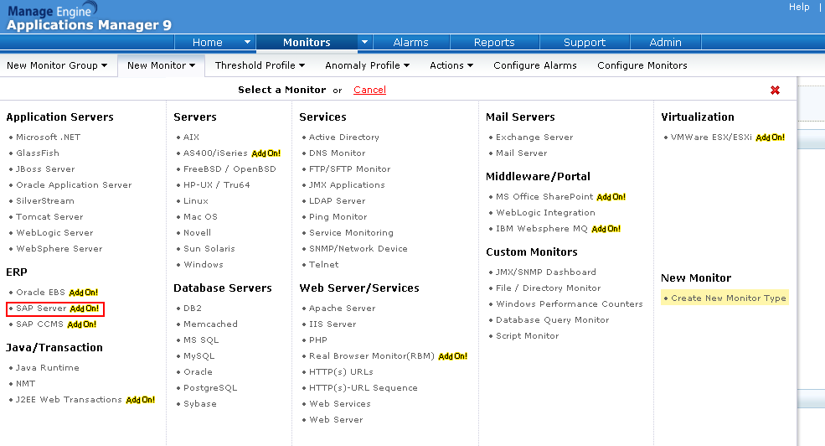This screenshot has height=446, width=825.
Task: Select the Web Services monitor
Action: pyautogui.click(x=340, y=404)
